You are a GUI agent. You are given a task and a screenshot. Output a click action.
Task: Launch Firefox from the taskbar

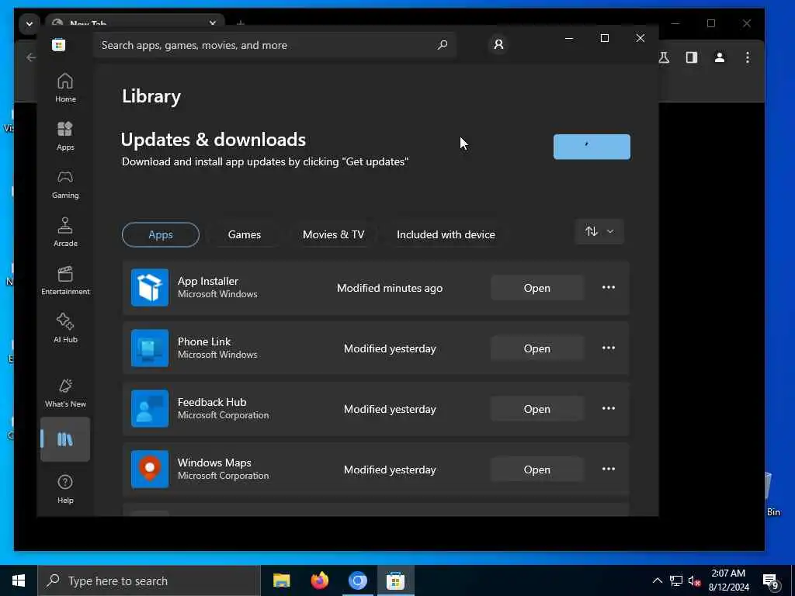[319, 580]
